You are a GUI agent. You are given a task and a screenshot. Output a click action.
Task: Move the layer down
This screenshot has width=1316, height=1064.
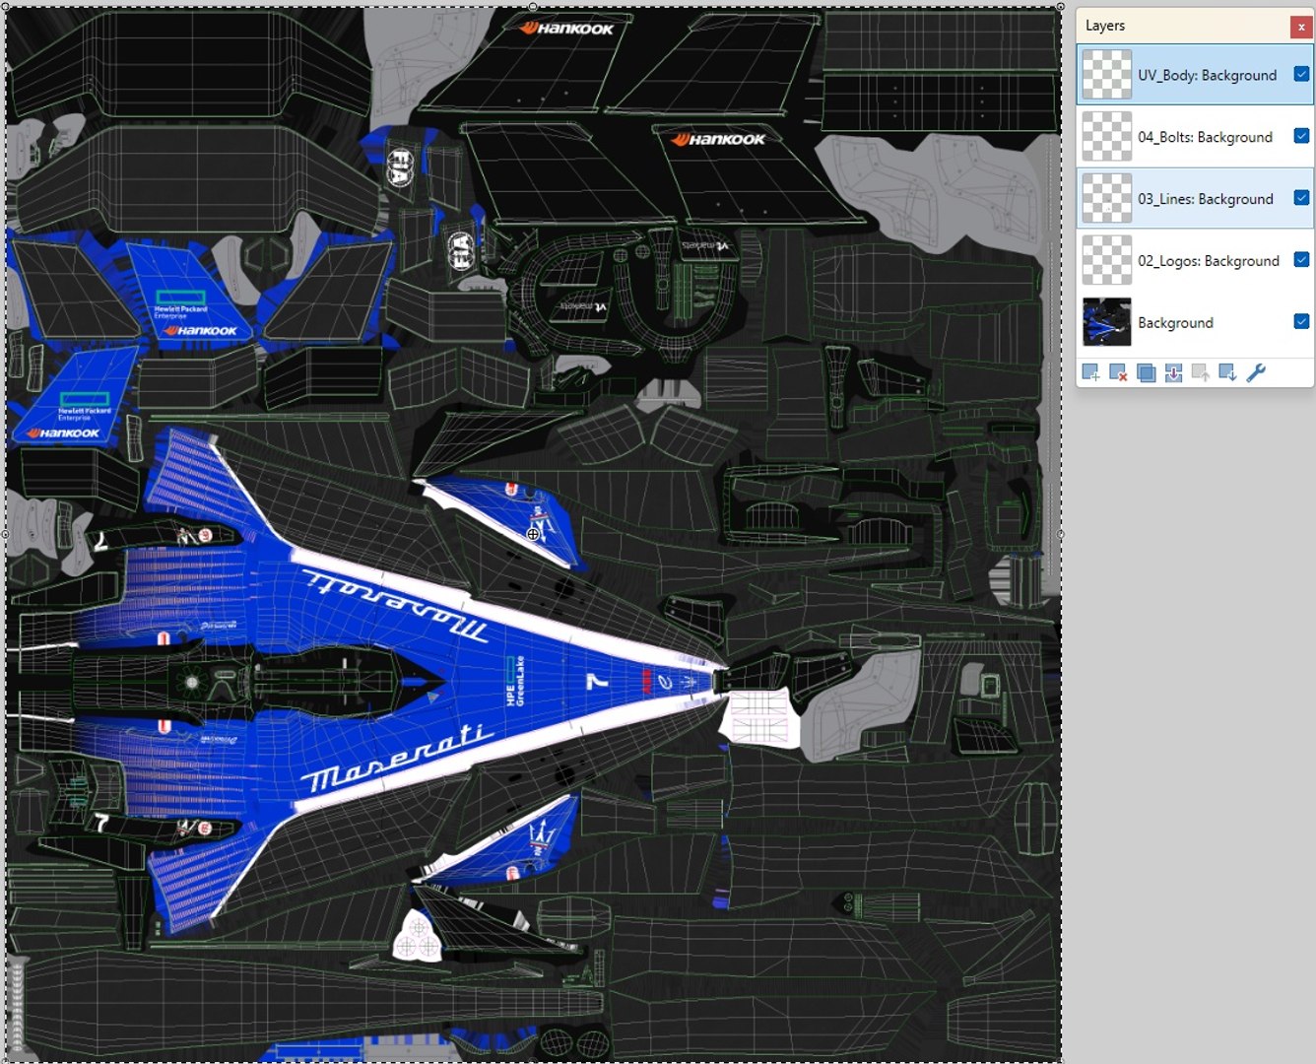click(x=1227, y=372)
